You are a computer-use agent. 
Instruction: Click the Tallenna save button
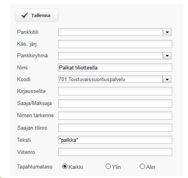(37, 15)
